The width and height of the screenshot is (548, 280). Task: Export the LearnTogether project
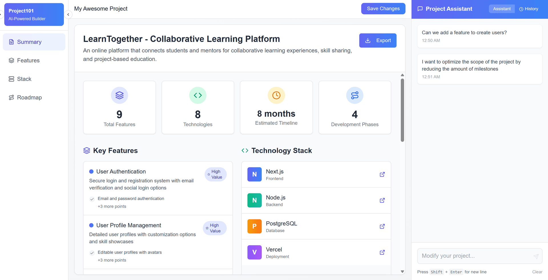click(378, 40)
